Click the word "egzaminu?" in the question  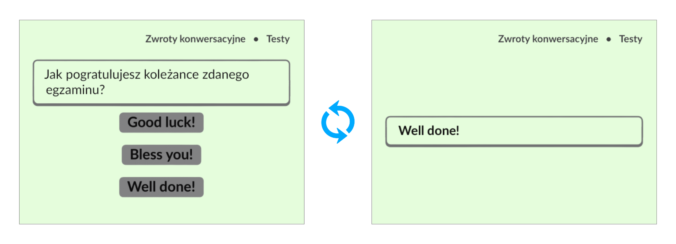[75, 90]
